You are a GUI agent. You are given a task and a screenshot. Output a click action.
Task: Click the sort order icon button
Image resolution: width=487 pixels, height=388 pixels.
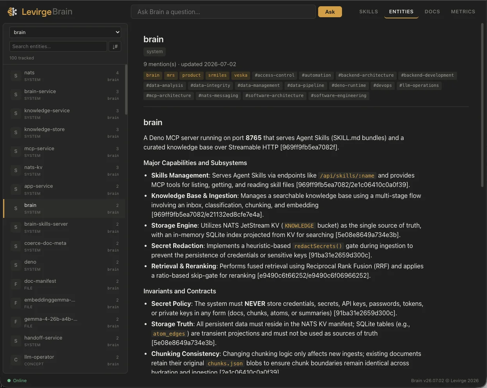coord(115,46)
